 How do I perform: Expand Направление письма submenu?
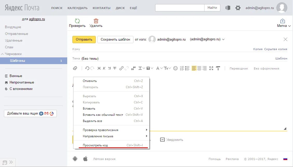pos(111,136)
